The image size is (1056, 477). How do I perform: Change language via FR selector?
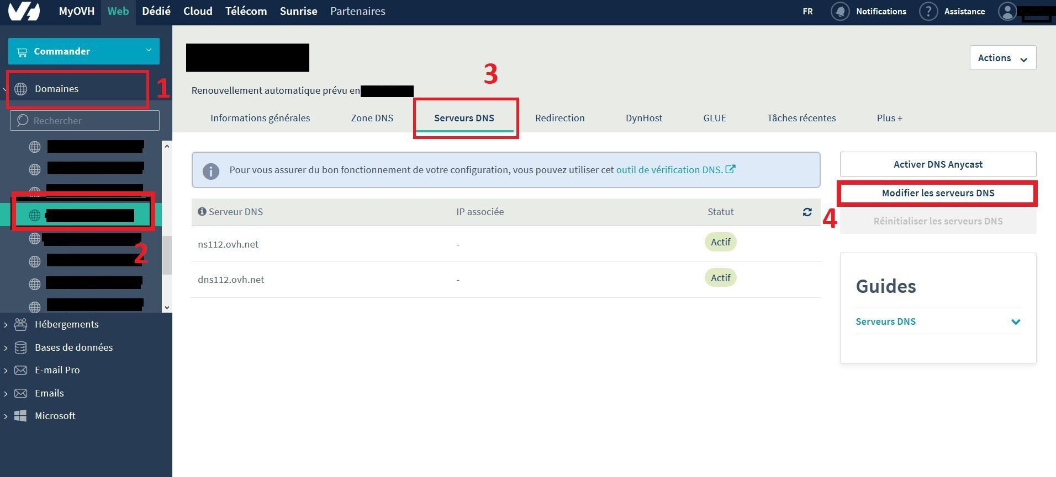point(807,12)
